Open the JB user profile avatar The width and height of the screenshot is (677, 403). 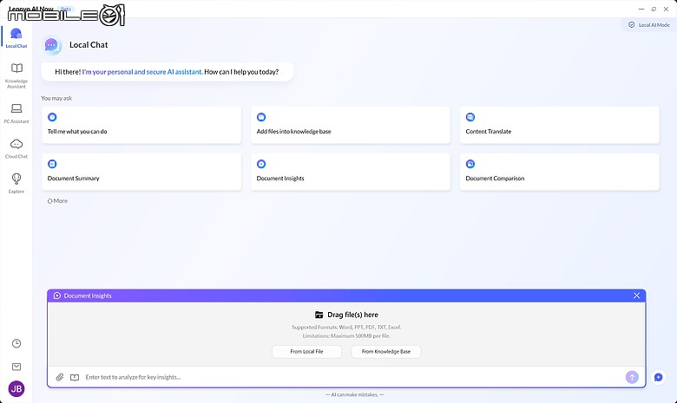[16, 389]
